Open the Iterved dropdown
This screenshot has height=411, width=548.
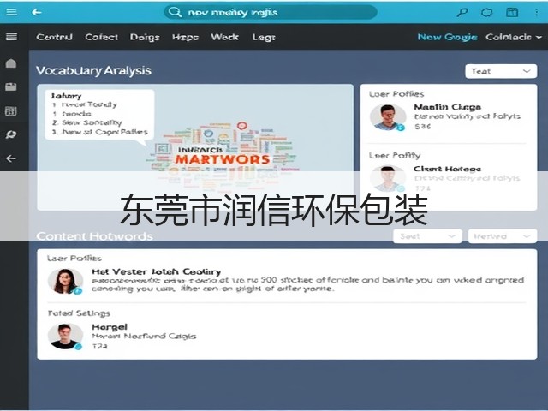point(503,236)
